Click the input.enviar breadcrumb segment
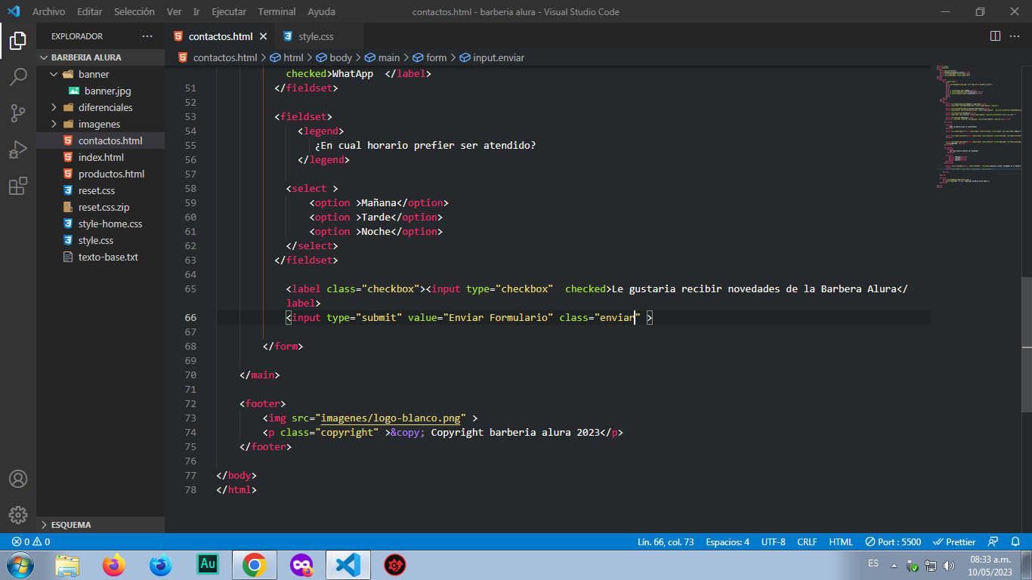This screenshot has width=1032, height=580. [x=492, y=57]
